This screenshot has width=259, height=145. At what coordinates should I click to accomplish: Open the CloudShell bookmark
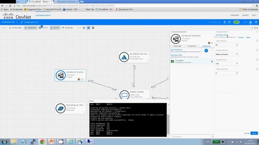tap(104, 9)
